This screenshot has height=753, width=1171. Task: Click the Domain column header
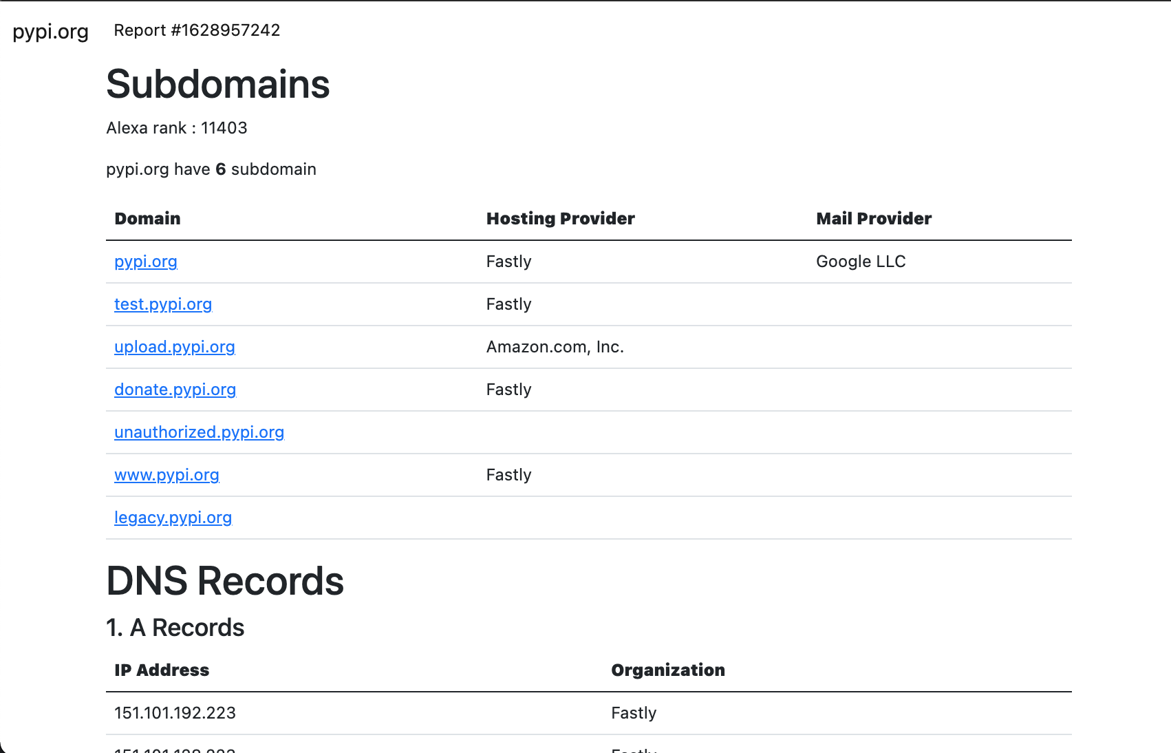coord(148,219)
